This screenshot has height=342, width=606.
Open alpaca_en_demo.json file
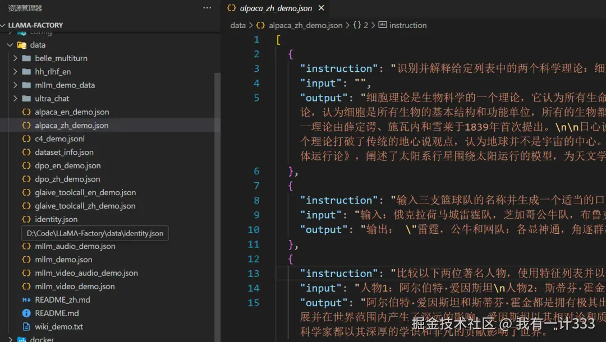pos(72,112)
